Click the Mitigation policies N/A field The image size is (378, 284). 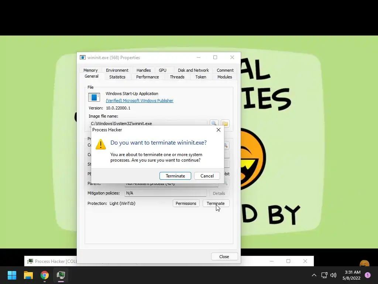(165, 193)
